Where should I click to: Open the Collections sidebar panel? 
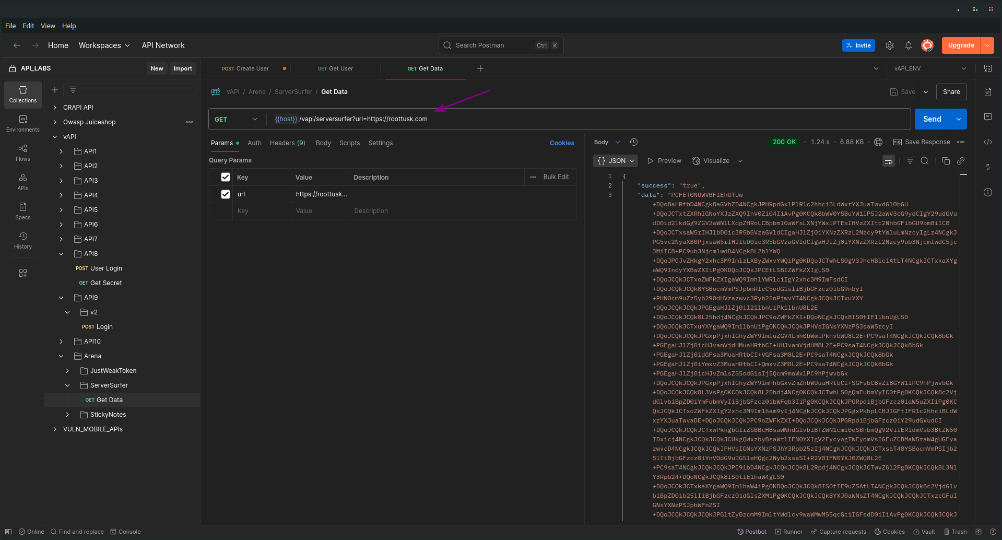point(23,95)
